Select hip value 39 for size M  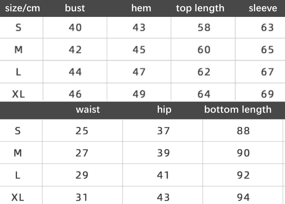163,153
